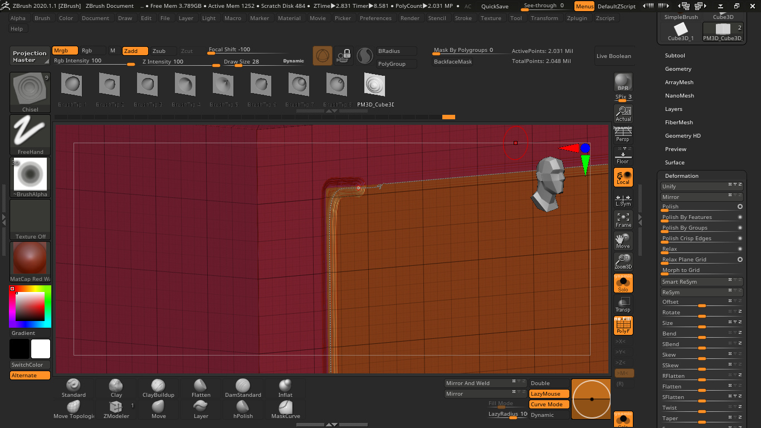Toggle the Solo mode button

click(623, 283)
